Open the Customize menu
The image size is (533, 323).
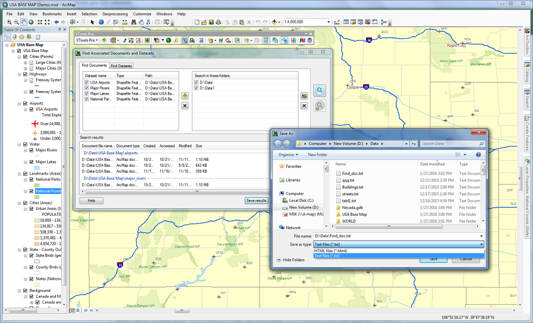(142, 14)
